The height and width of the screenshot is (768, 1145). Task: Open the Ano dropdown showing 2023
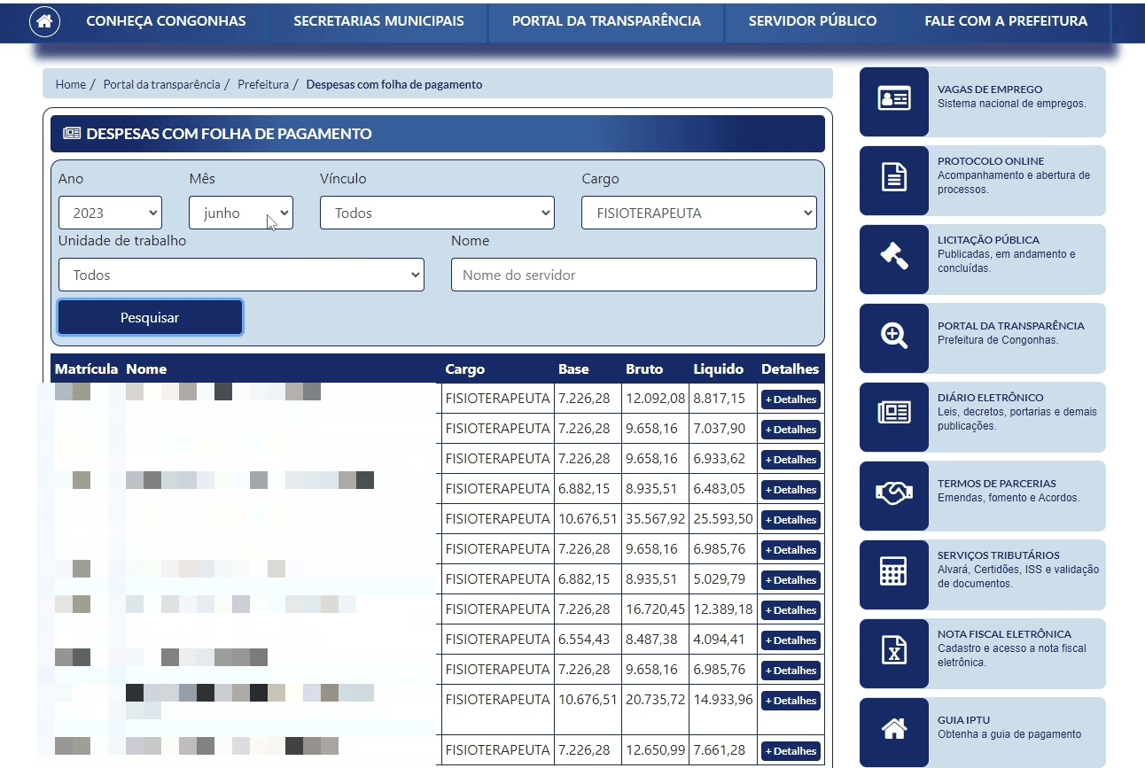(110, 213)
